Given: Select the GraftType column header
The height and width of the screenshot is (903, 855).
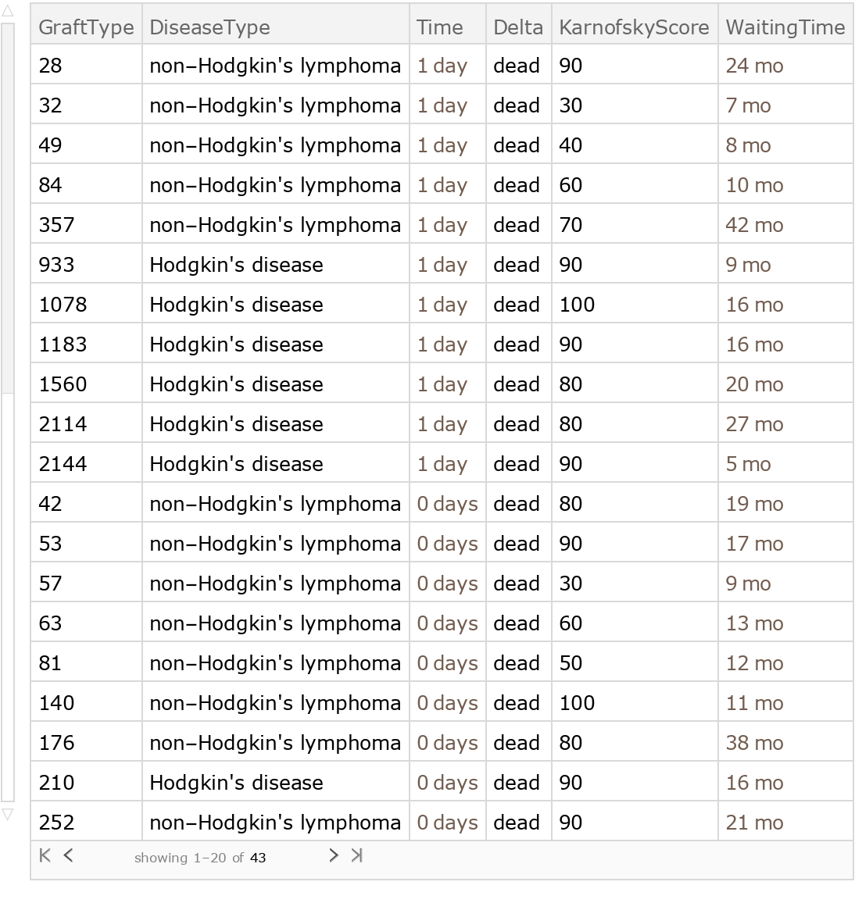Looking at the screenshot, I should point(86,27).
